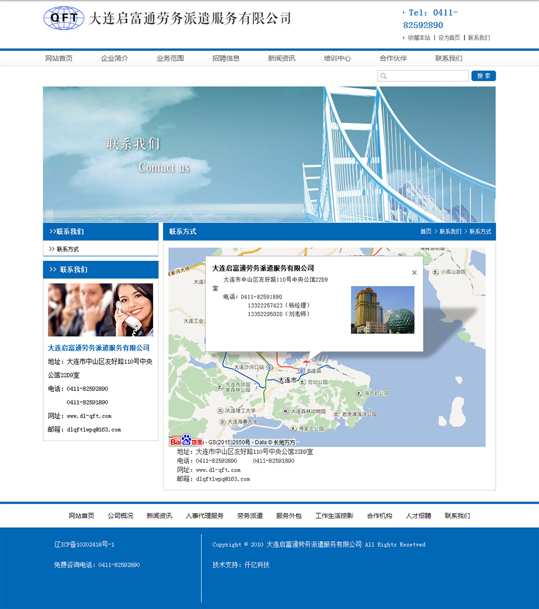Open the 企业简介 menu item
Image resolution: width=539 pixels, height=609 pixels.
[x=115, y=58]
